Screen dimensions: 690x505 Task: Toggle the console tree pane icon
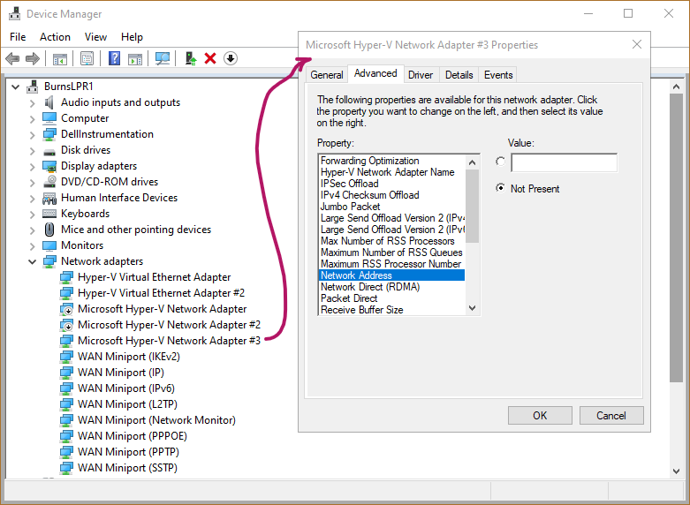point(60,58)
